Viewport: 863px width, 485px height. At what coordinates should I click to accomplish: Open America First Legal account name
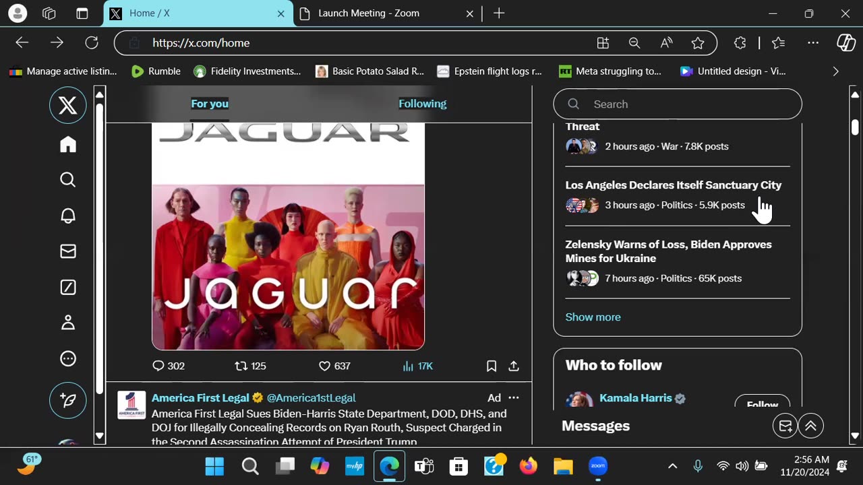point(200,398)
